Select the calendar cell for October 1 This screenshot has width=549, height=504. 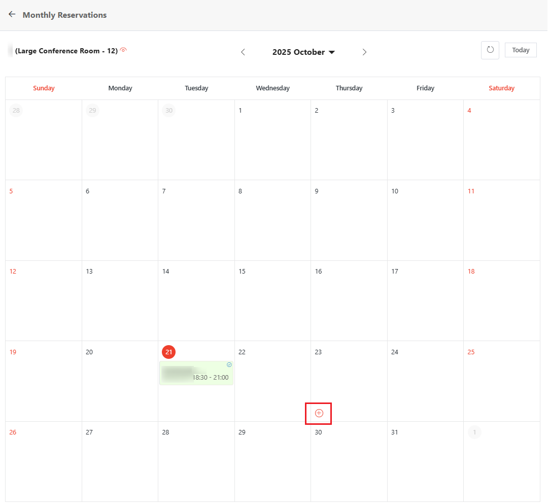point(272,140)
